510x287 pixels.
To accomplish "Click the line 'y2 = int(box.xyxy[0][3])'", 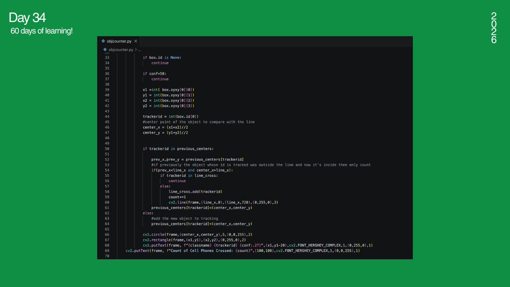I will pos(168,106).
